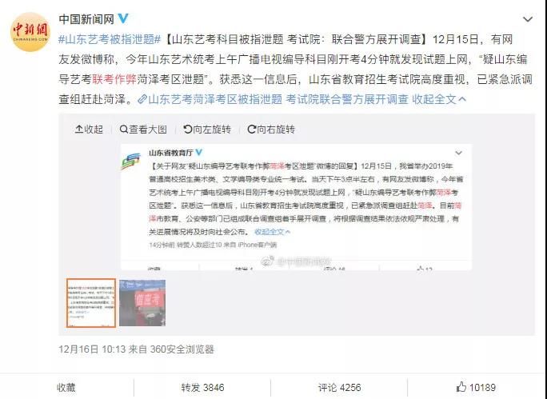Click the expanded 山东省教育厅 screenshot image
The width and height of the screenshot is (547, 399).
click(x=296, y=207)
